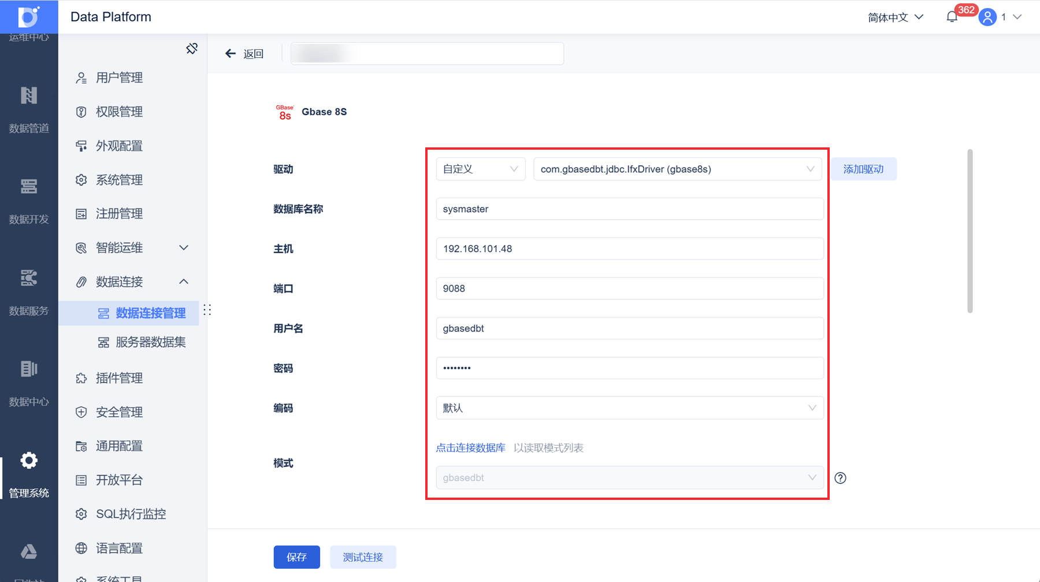
Task: Open 权限管理 menu item
Action: tap(120, 112)
